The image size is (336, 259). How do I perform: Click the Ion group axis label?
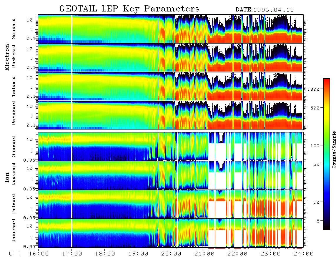click(x=7, y=177)
